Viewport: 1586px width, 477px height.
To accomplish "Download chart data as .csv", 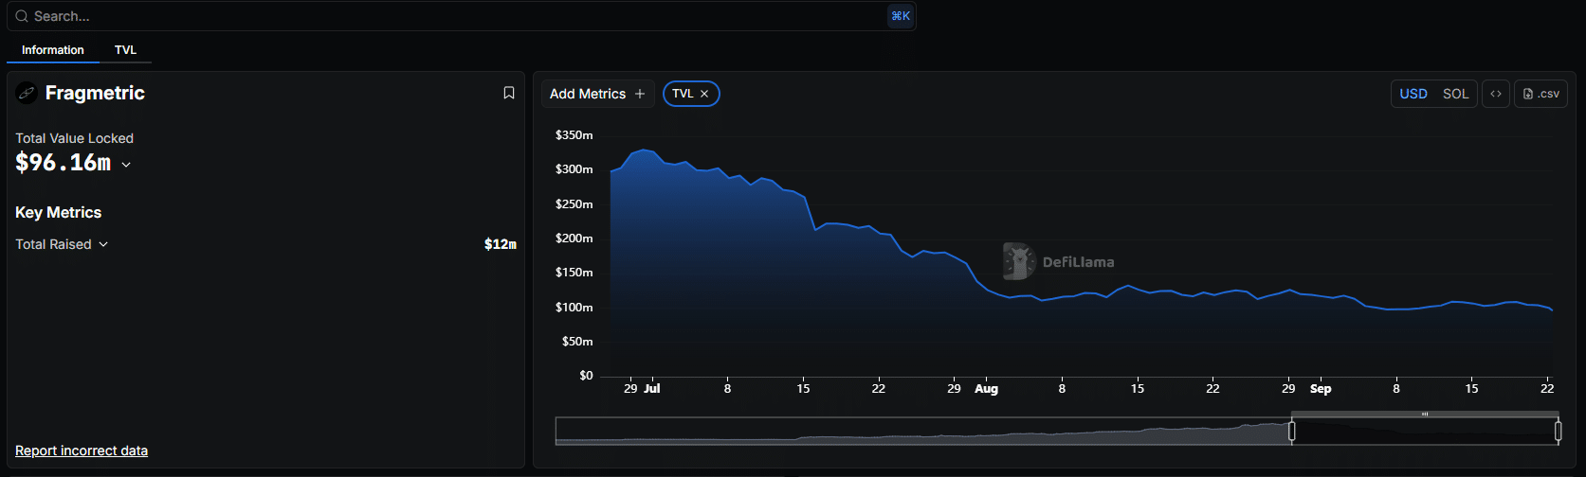I will point(1540,94).
